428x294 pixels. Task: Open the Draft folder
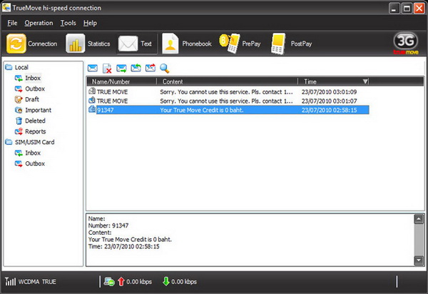point(27,99)
